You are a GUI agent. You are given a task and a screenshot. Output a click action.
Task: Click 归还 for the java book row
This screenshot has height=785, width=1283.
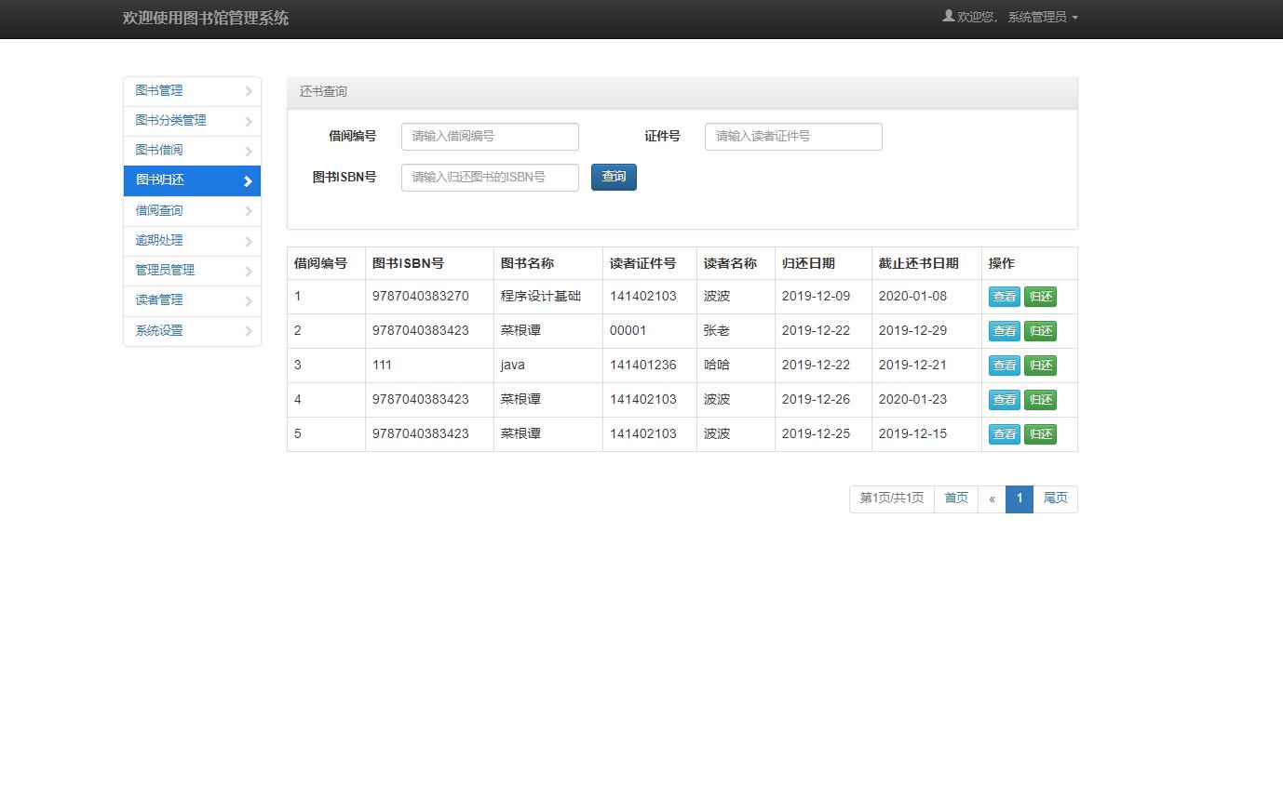(x=1040, y=366)
